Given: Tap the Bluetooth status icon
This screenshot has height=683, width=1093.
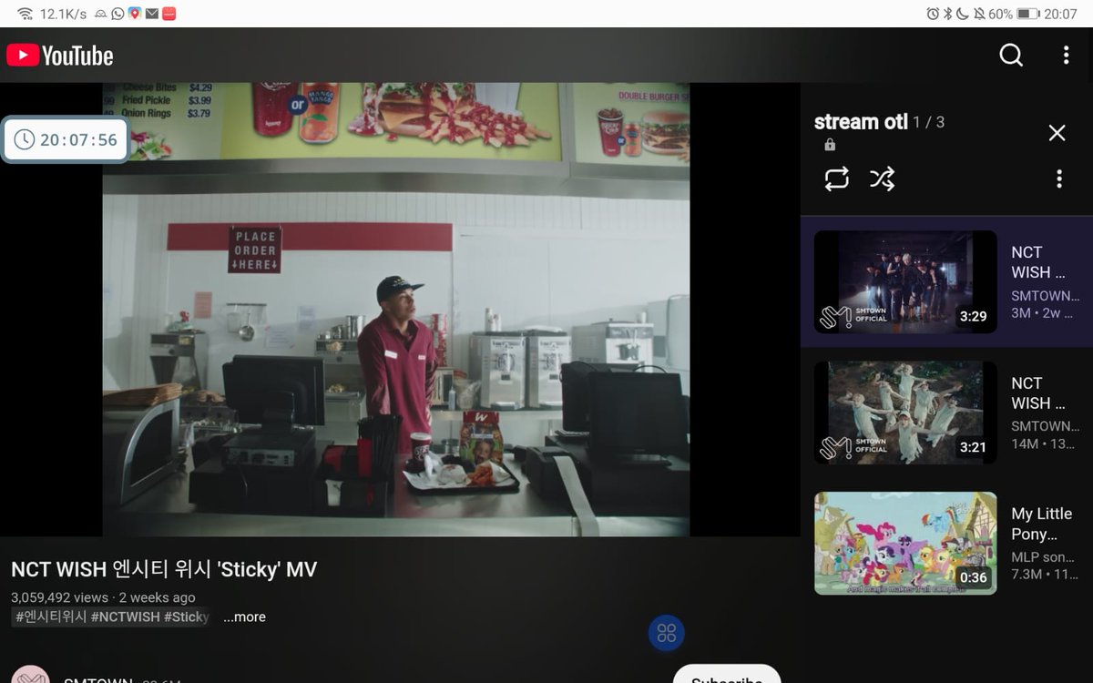Looking at the screenshot, I should (x=947, y=14).
